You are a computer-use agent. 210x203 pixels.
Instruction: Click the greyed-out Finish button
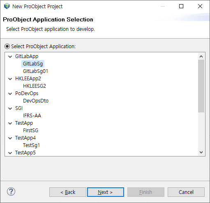[x=146, y=192]
